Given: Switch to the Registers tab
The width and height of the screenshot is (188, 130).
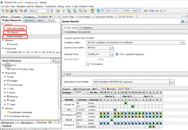Looking at the screenshot, I should click(x=85, y=27).
